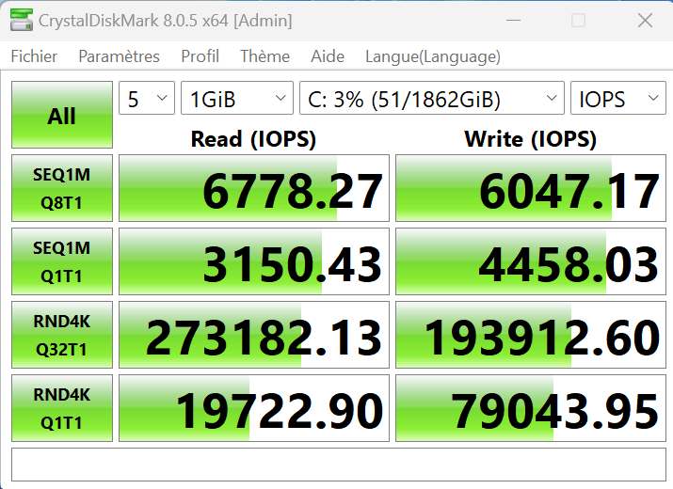Click the CrystalDiskMark app icon in title bar
Image resolution: width=673 pixels, height=489 pixels.
point(21,20)
